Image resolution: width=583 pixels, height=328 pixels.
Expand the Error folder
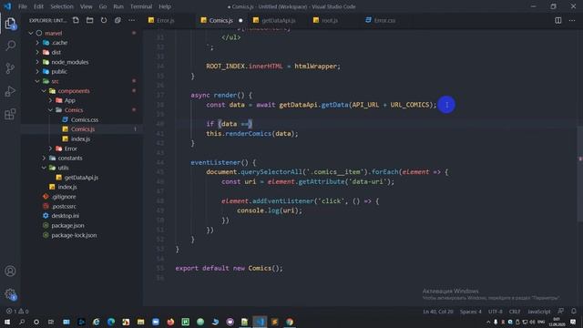coord(51,149)
